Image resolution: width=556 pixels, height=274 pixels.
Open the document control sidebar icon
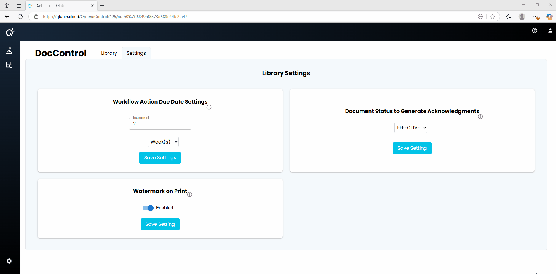point(9,65)
